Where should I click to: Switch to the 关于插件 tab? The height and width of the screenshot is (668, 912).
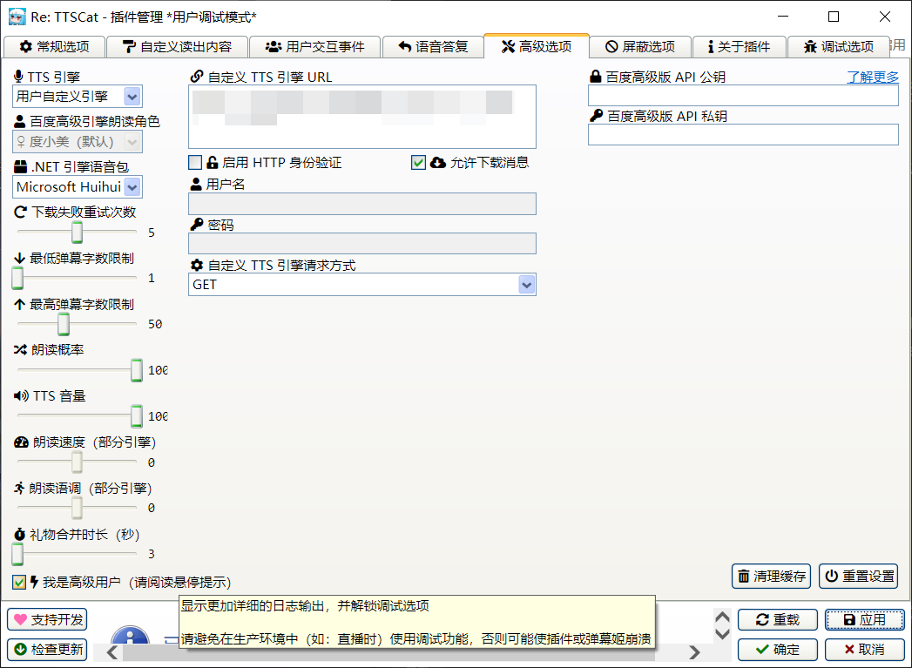(740, 46)
